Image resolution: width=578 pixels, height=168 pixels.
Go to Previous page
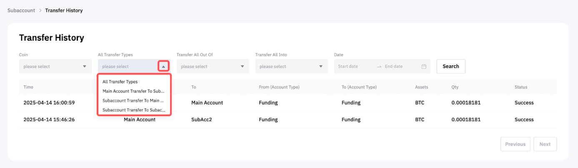click(515, 144)
